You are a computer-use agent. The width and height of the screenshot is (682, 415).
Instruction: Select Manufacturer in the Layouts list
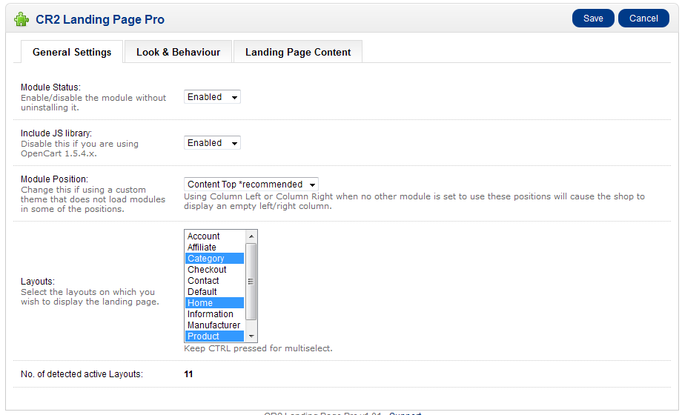[214, 325]
